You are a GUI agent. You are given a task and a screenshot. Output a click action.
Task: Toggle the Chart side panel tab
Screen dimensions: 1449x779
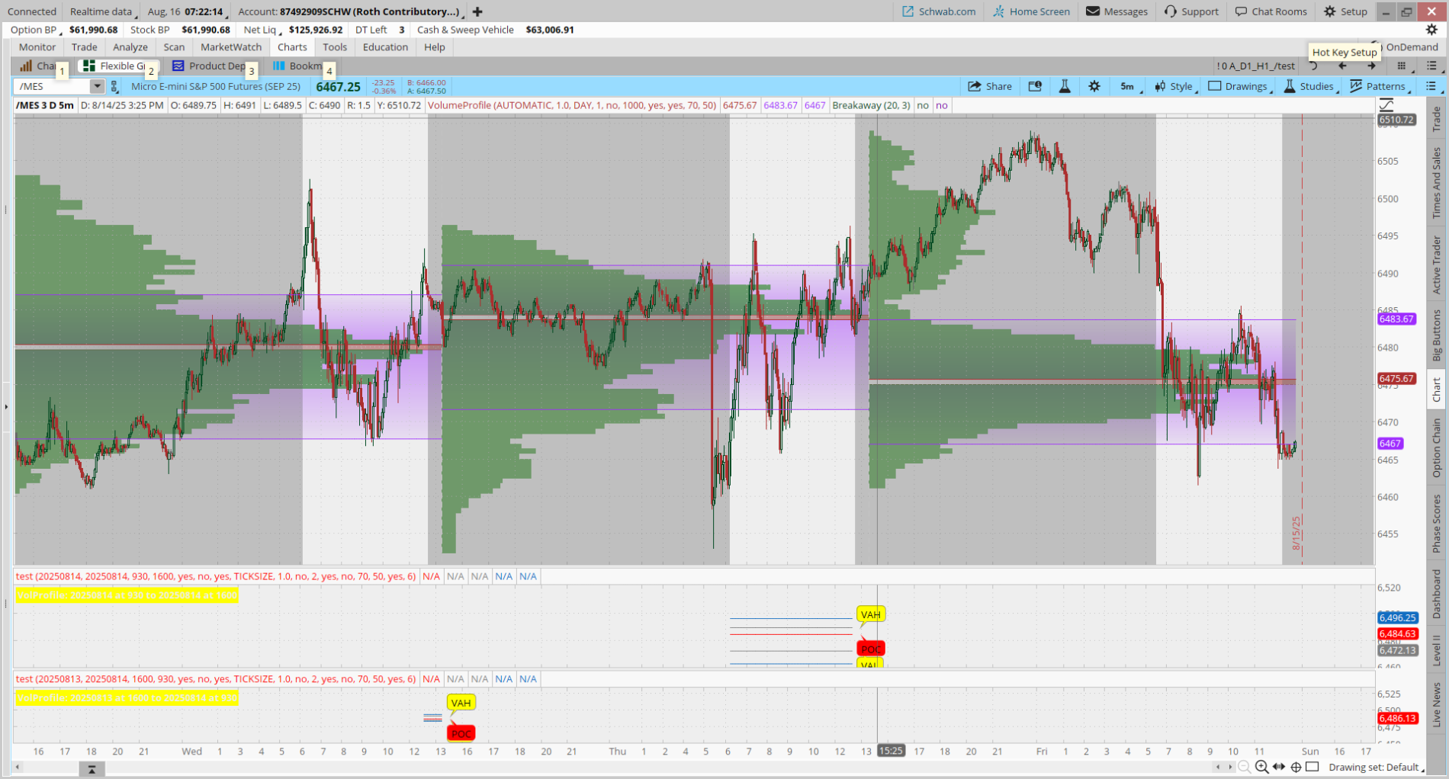1436,389
